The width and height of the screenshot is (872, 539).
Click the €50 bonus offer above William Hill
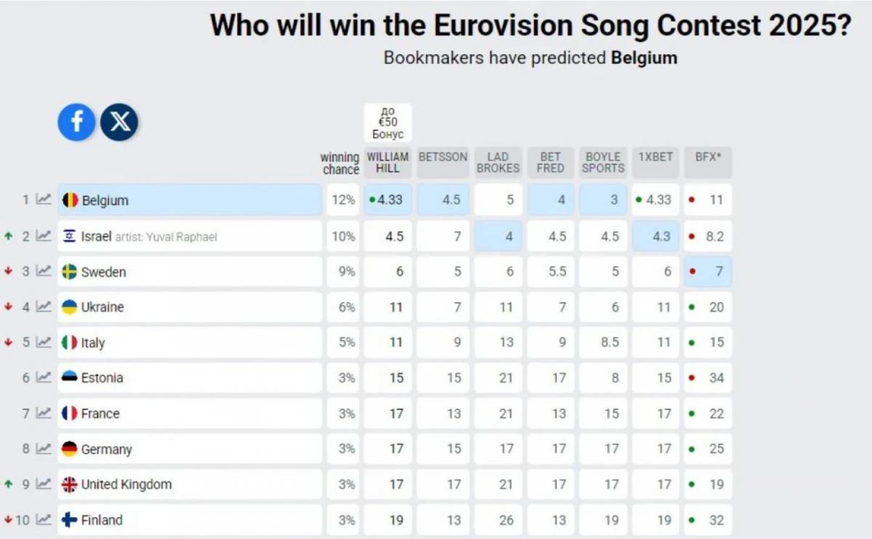tap(388, 123)
